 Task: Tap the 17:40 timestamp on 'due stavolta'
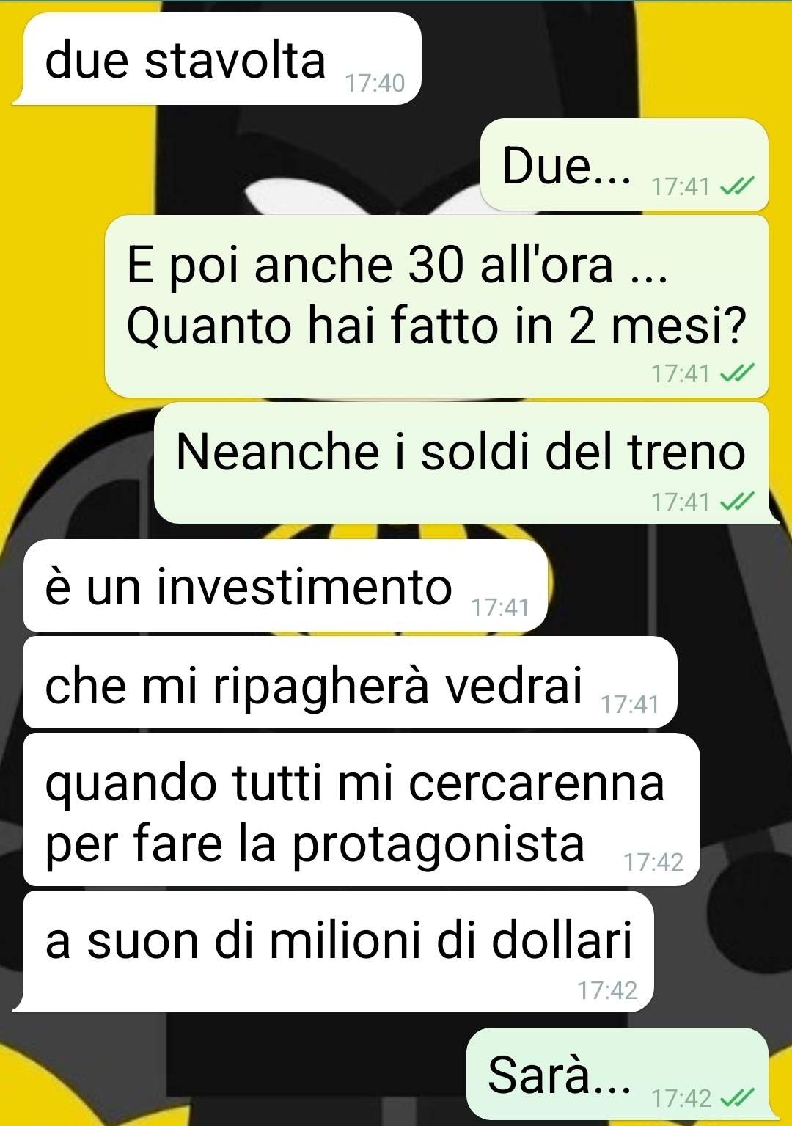click(x=375, y=84)
